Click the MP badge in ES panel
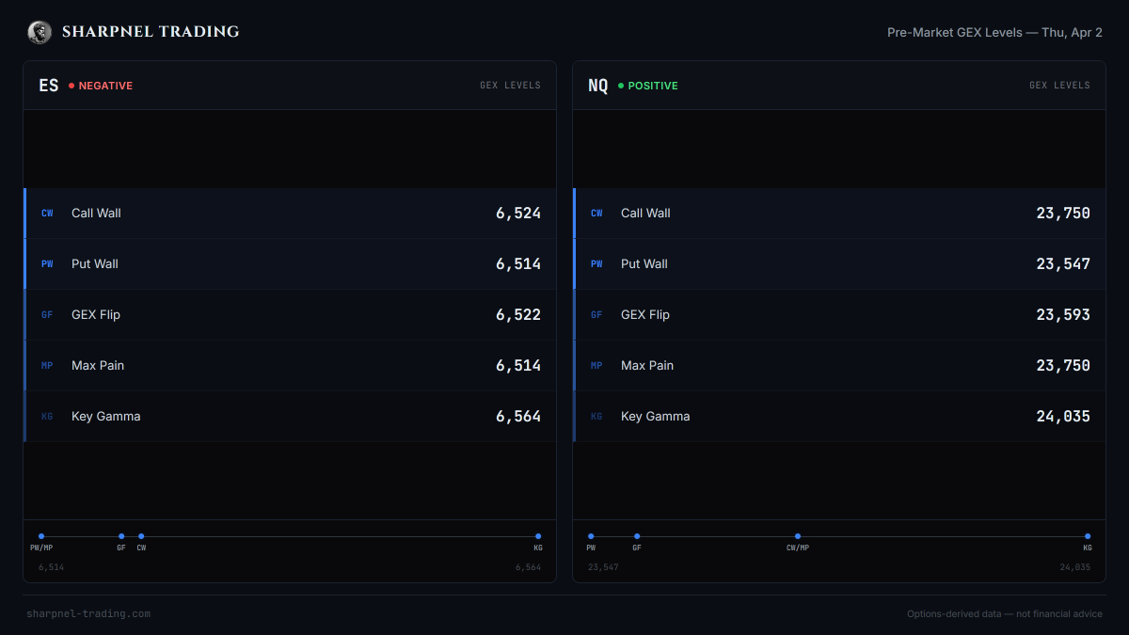The width and height of the screenshot is (1129, 635). point(47,366)
